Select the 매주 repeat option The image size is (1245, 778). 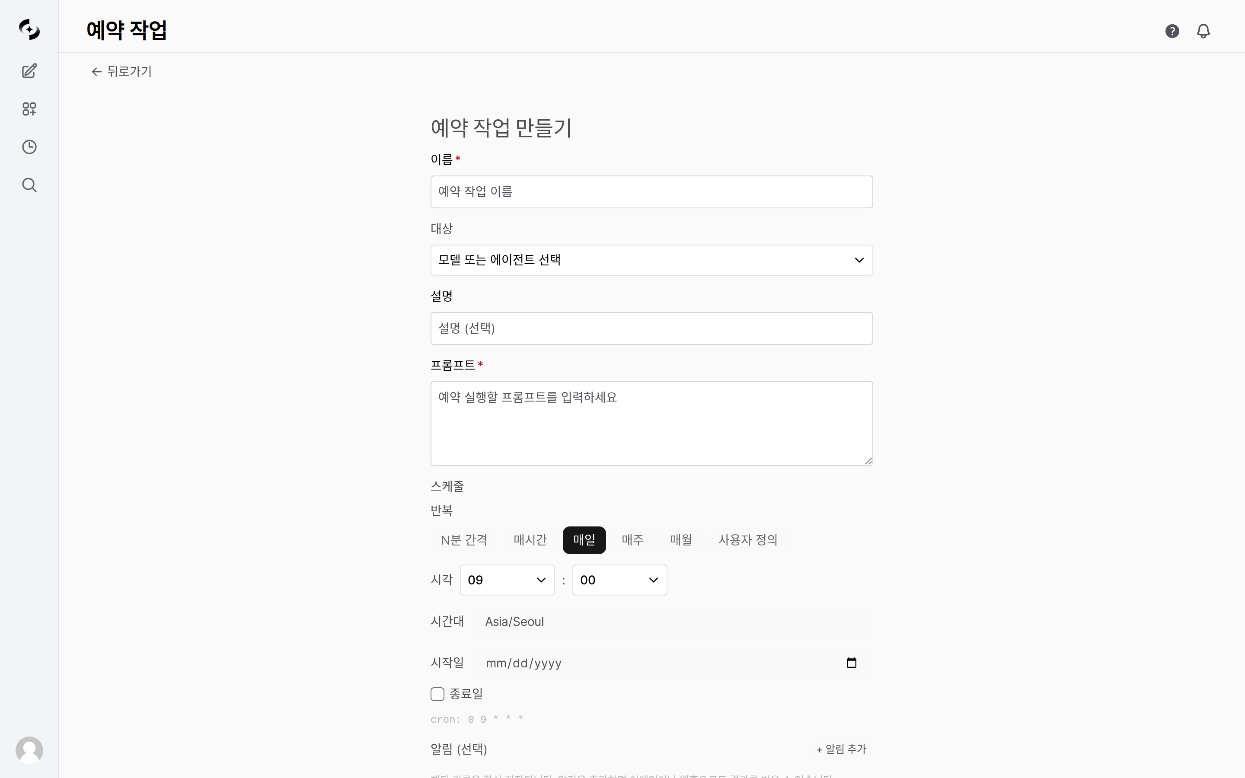tap(633, 540)
